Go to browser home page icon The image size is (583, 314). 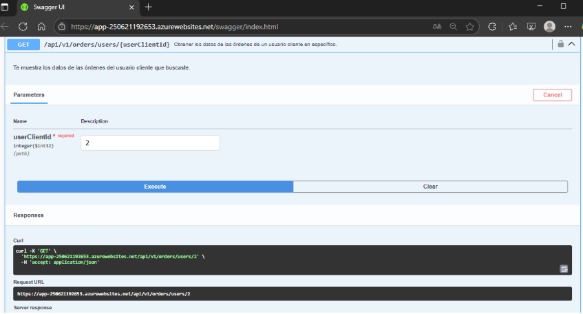[41, 27]
